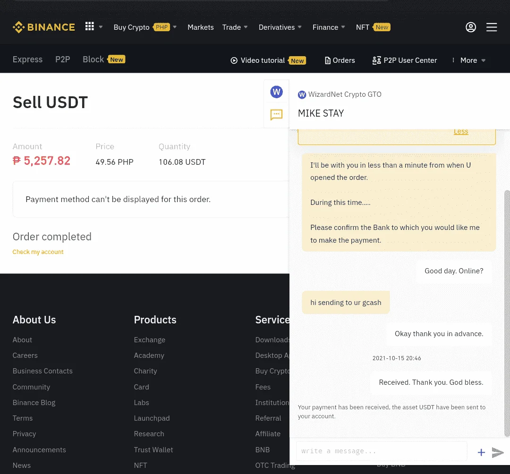This screenshot has width=510, height=474.
Task: Expand the apps grid dropdown arrow
Action: 101,27
